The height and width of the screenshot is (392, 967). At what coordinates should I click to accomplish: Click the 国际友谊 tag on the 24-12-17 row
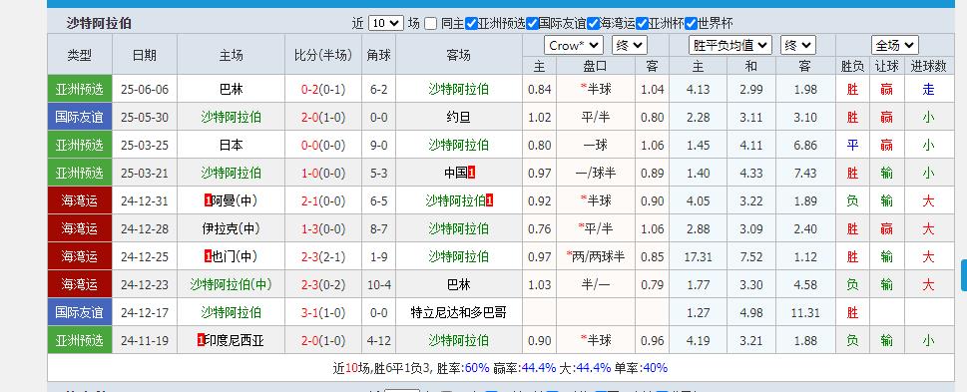point(80,312)
